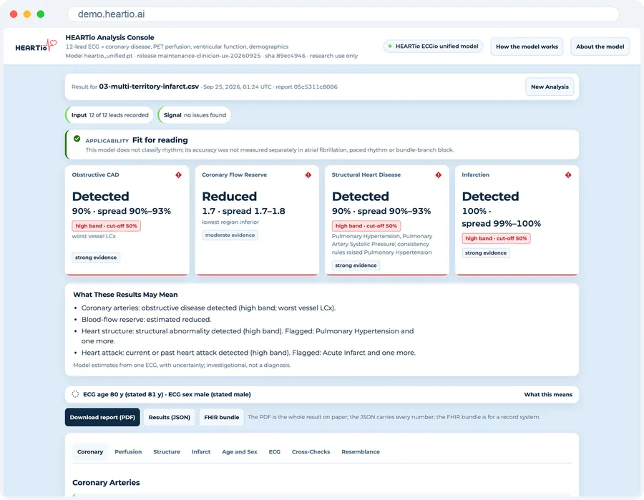Select the Coronary tab

[x=90, y=451]
